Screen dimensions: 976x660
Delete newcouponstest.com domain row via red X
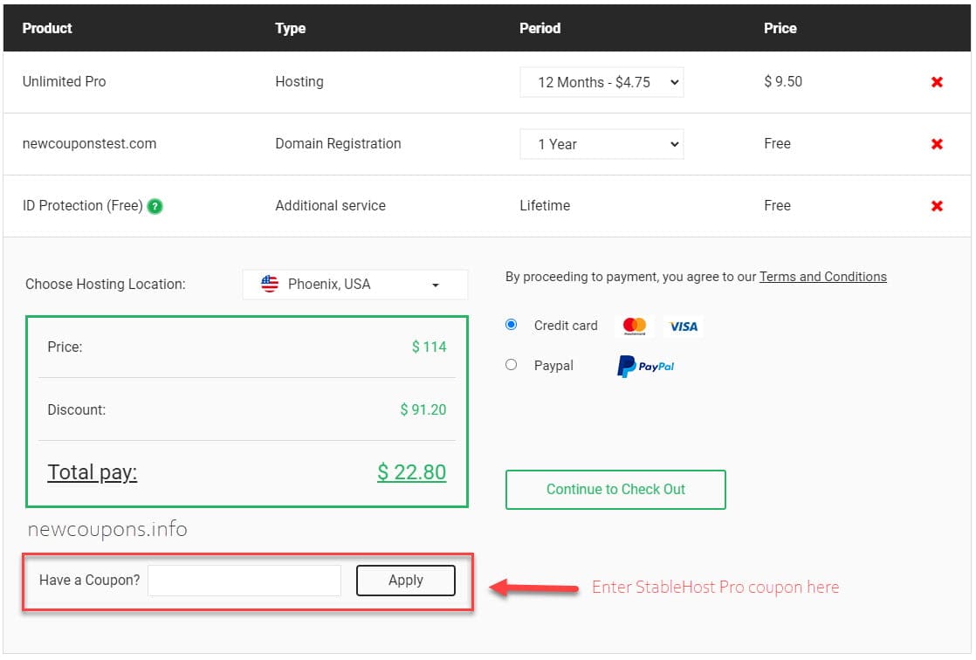(x=937, y=144)
